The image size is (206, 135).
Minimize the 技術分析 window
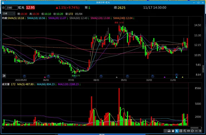194,3
